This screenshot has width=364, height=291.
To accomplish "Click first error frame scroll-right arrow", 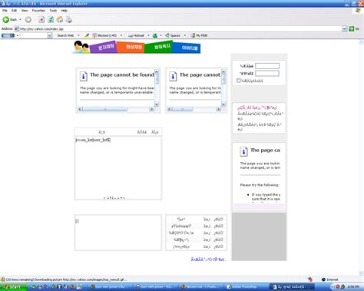I will tap(151, 109).
